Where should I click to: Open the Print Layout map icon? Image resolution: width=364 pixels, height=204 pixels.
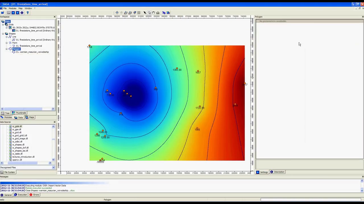point(168,13)
